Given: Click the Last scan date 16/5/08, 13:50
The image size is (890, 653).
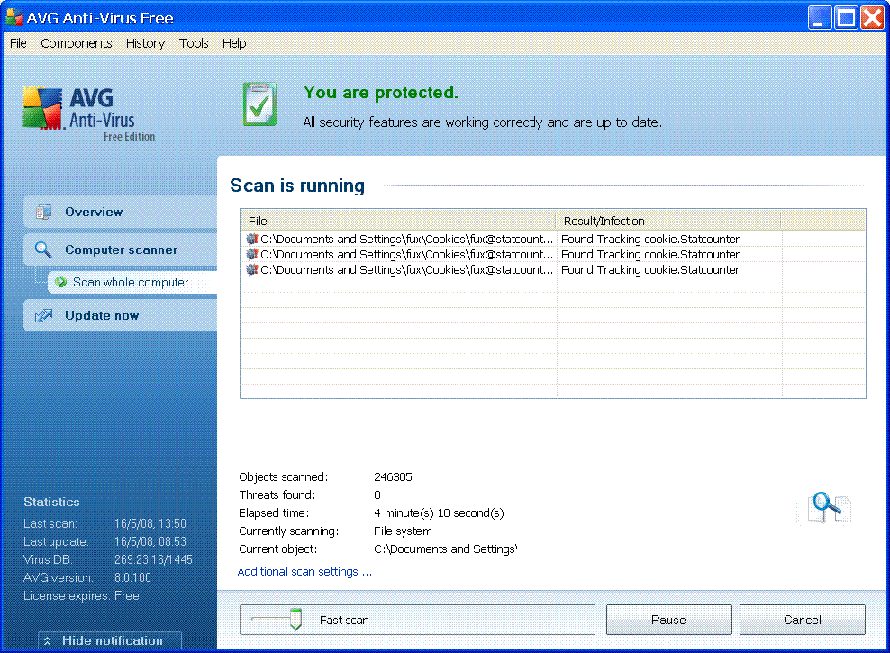Looking at the screenshot, I should pos(150,523).
